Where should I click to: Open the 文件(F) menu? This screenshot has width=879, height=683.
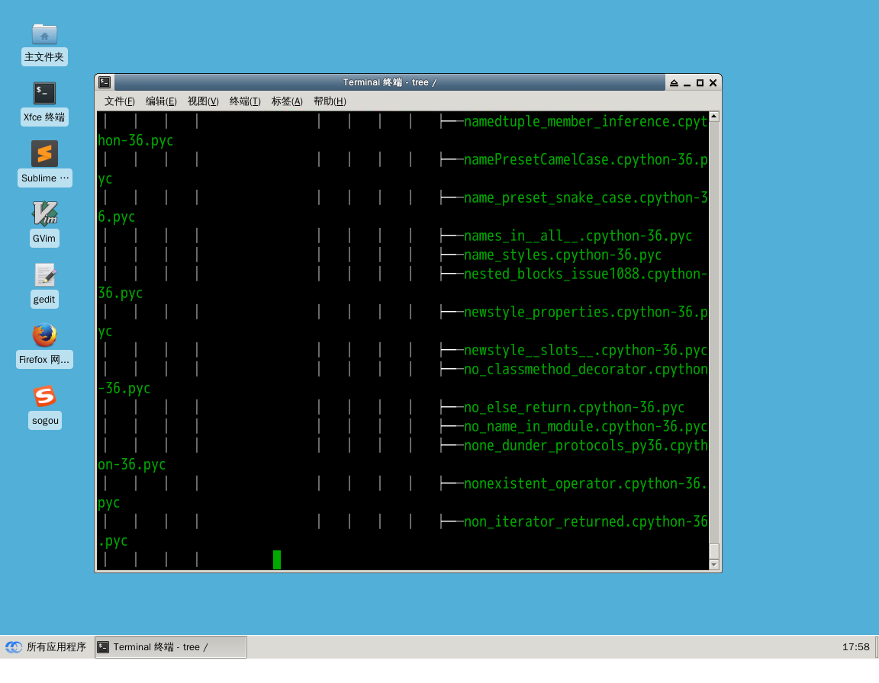(119, 101)
